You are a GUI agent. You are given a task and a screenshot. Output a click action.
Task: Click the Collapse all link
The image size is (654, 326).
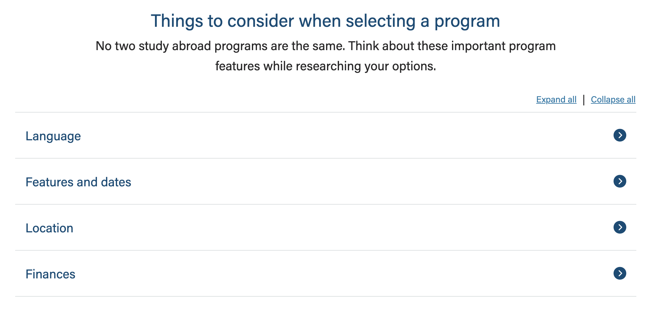pos(613,100)
